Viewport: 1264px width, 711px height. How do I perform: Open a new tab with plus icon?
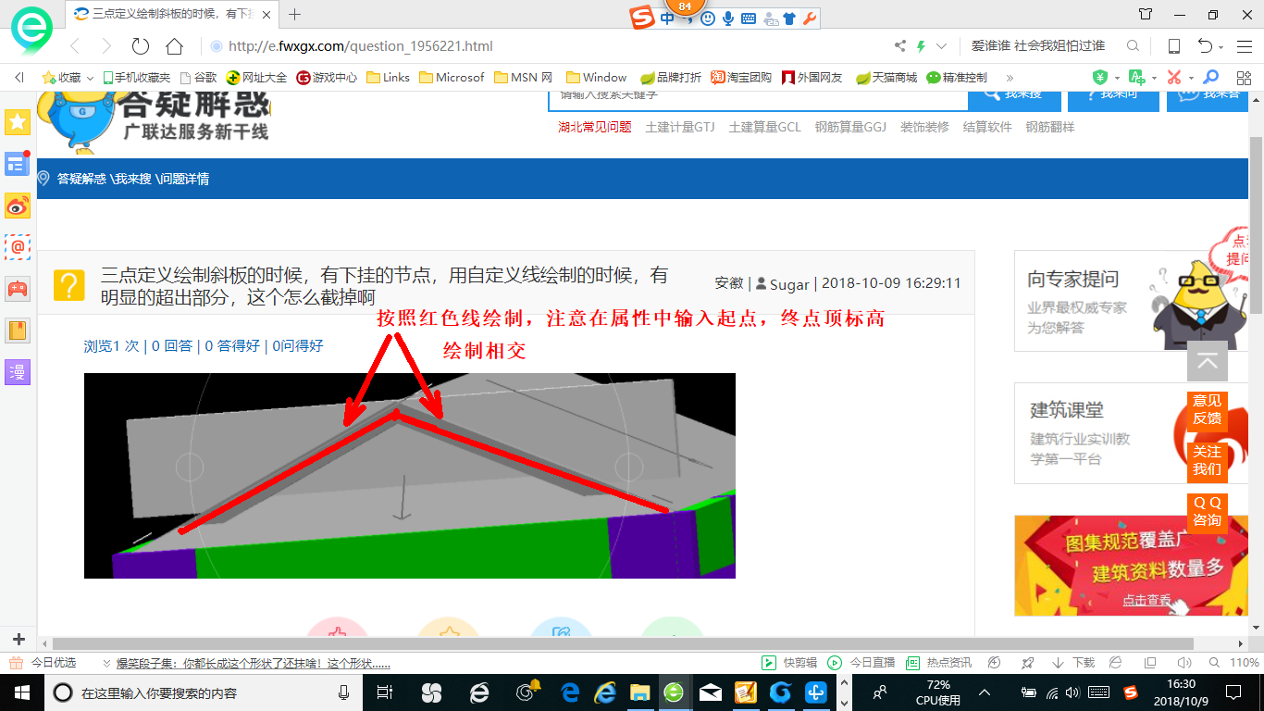click(x=295, y=14)
